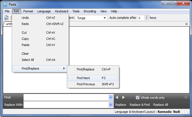
Task: Click the Kannada language status entry
Action: (x=164, y=112)
